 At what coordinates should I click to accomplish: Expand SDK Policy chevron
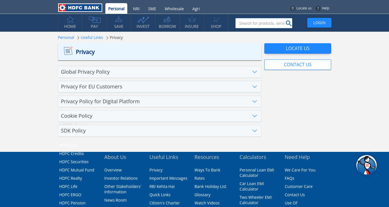coord(255,131)
